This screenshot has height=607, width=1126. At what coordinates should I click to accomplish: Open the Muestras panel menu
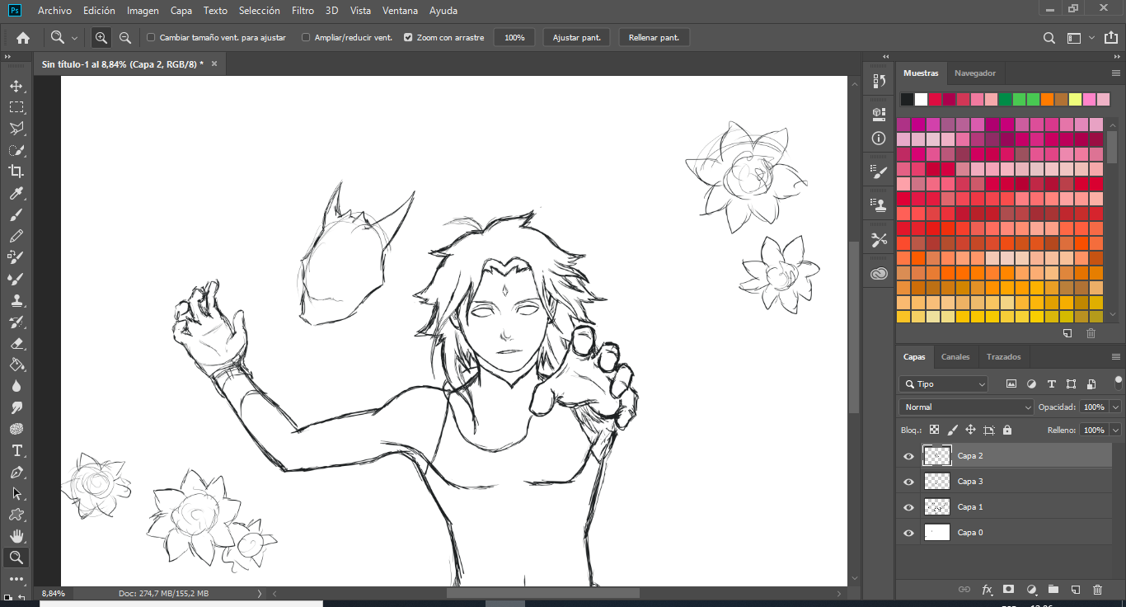(1116, 73)
